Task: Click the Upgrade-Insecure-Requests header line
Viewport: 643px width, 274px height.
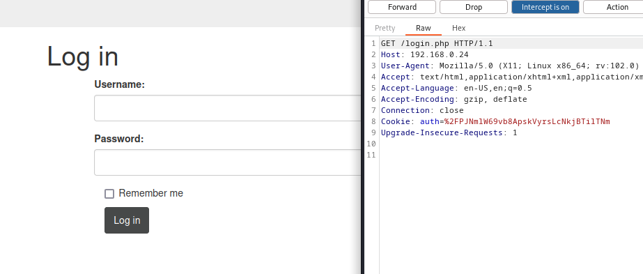Action: coord(449,132)
